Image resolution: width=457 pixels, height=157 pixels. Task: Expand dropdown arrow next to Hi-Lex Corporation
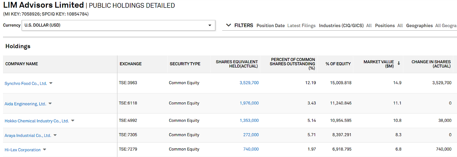(45, 149)
